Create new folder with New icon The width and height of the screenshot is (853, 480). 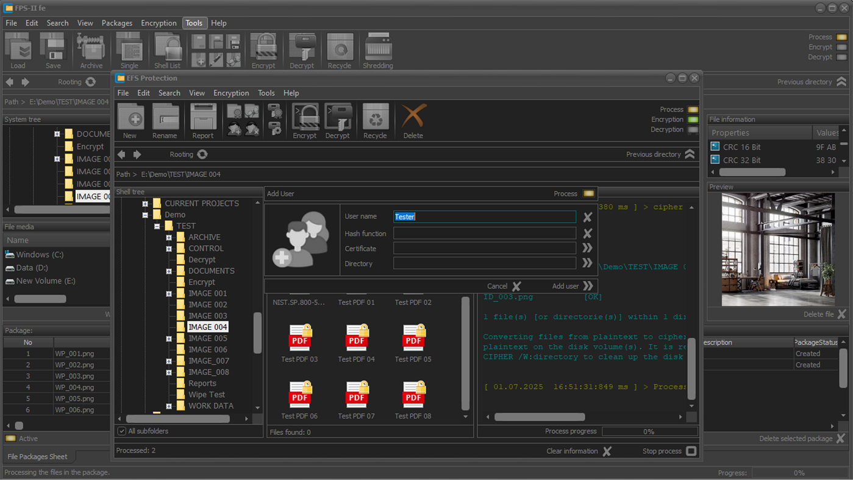pyautogui.click(x=130, y=117)
